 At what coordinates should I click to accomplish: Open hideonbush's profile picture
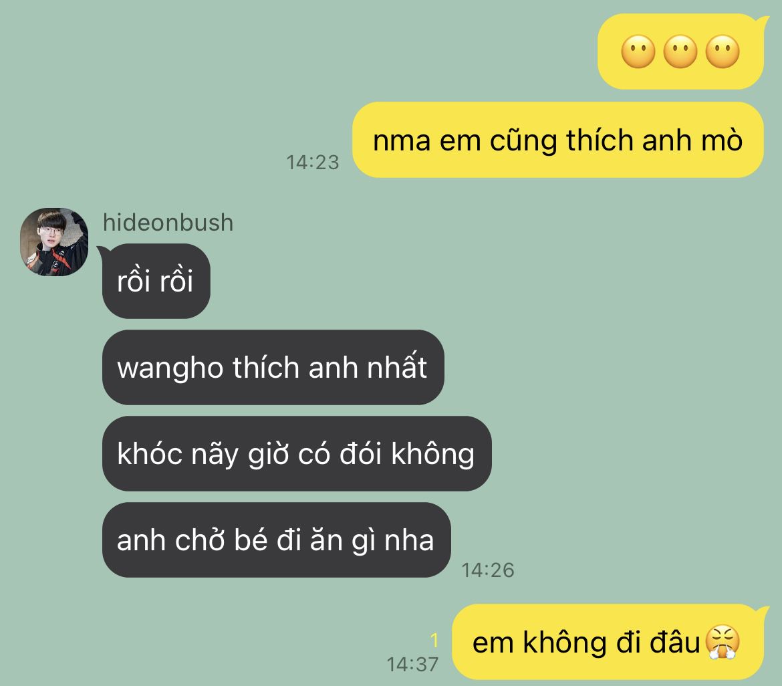pos(54,242)
